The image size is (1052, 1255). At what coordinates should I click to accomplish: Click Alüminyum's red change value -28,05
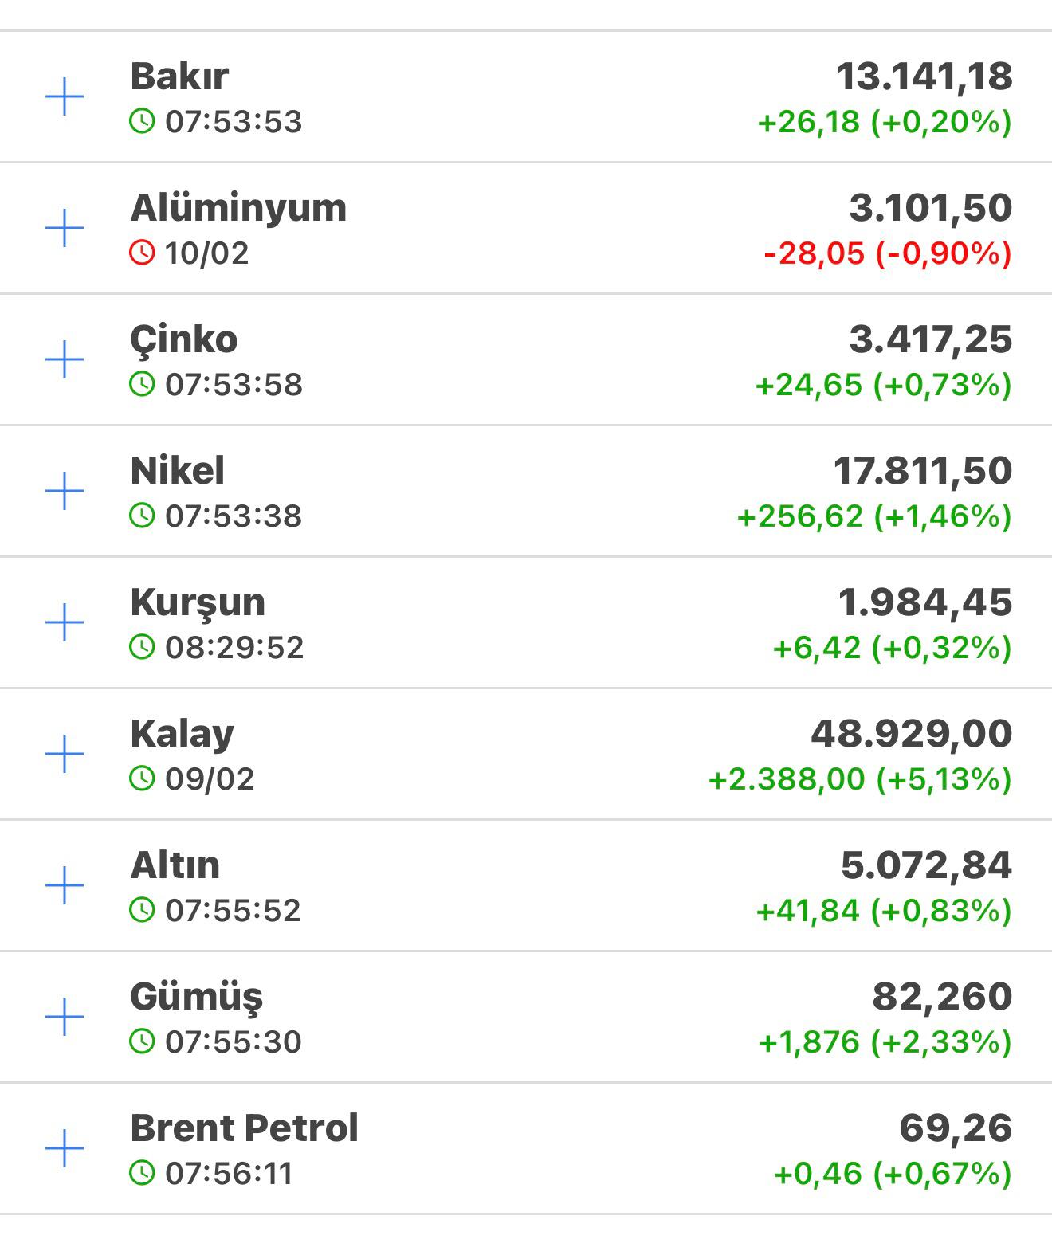click(x=814, y=253)
